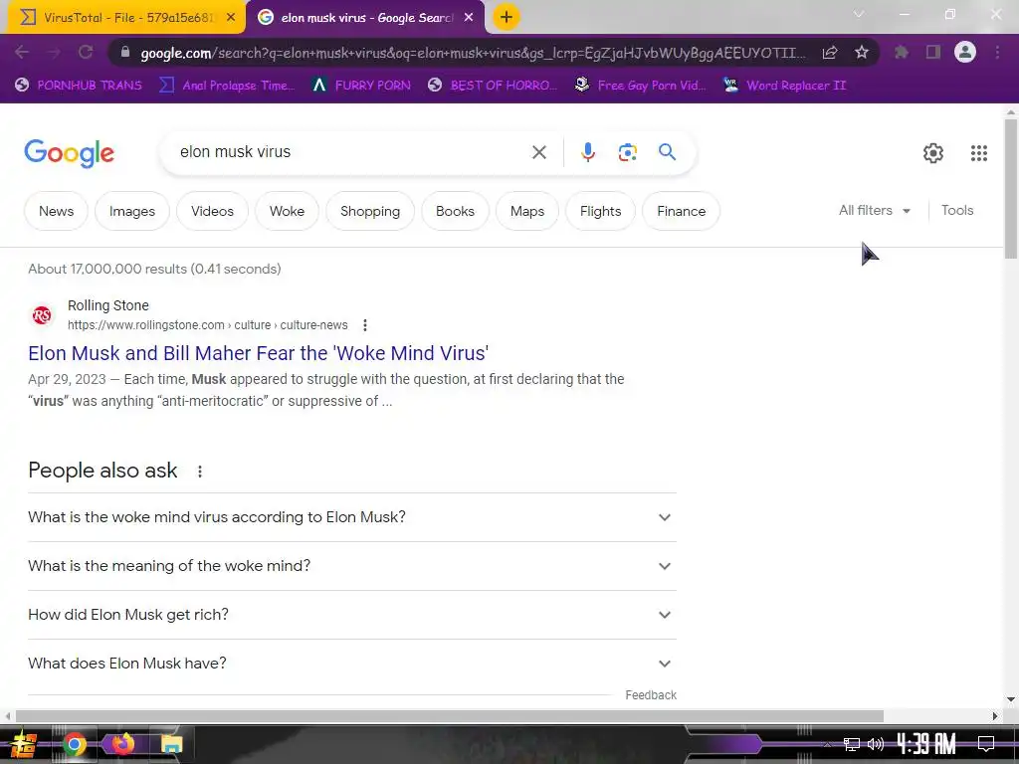1019x764 pixels.
Task: Open the People also ask options dots
Action: (199, 472)
